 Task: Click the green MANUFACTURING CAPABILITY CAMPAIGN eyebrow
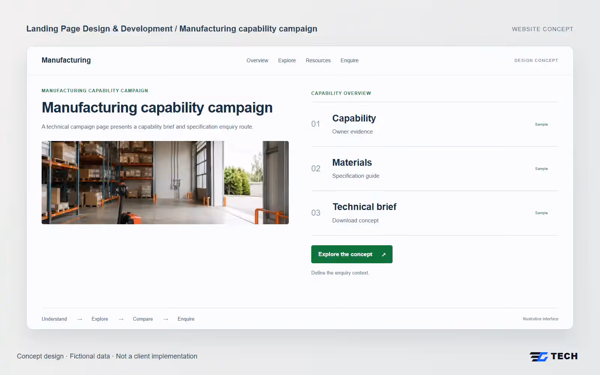(95, 91)
